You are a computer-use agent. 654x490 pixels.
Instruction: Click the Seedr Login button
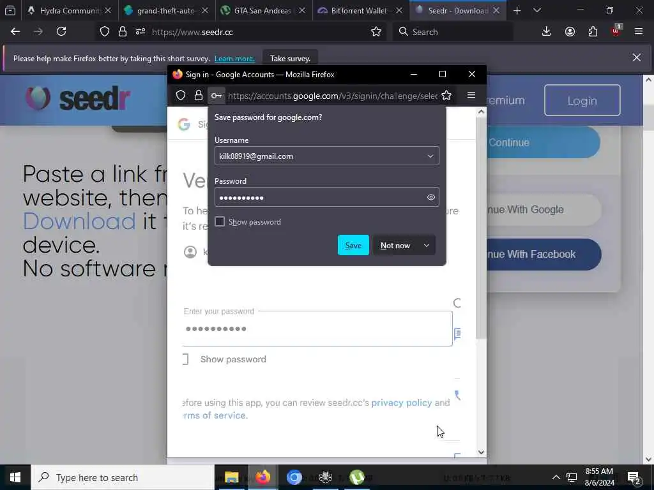pos(582,100)
